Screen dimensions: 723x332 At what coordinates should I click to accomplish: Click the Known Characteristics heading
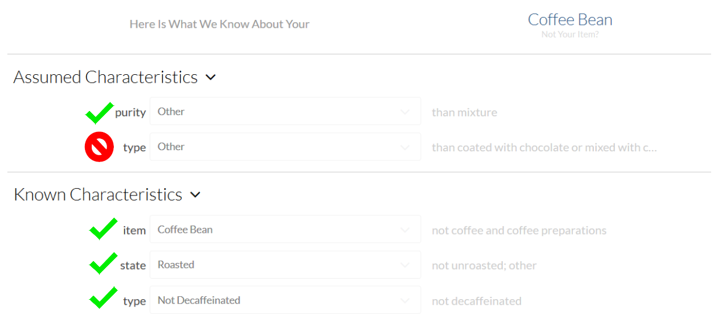click(x=98, y=194)
